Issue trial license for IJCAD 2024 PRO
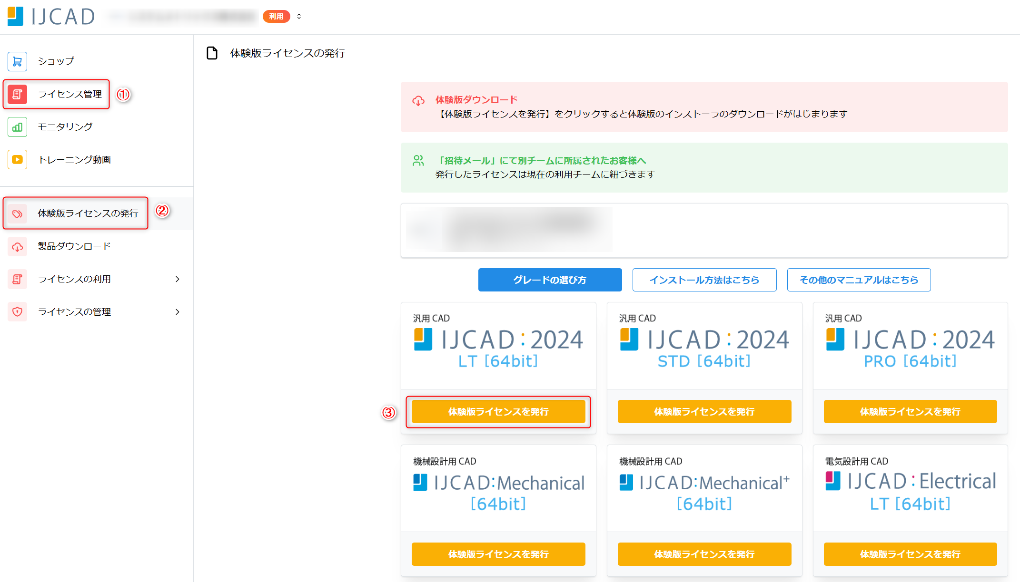 (x=910, y=411)
